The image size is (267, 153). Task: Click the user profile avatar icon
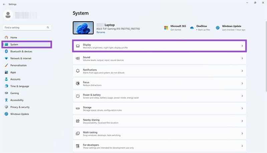pyautogui.click(x=8, y=15)
